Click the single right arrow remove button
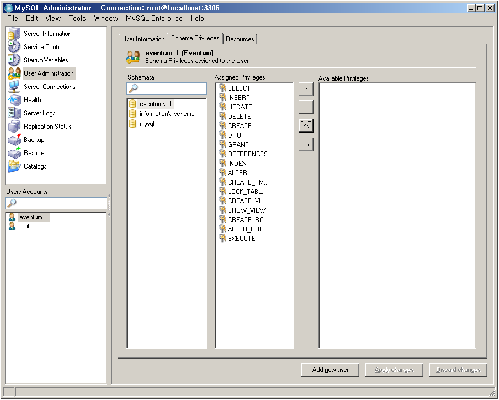Screen dimensions: 499x400 (x=306, y=107)
